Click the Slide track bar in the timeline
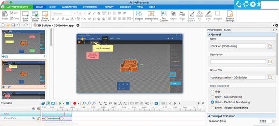This screenshot has width=279, height=126. point(57,114)
